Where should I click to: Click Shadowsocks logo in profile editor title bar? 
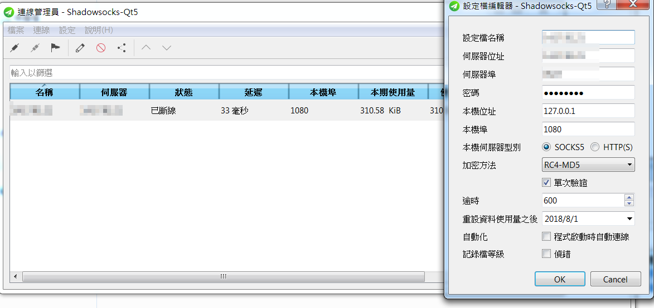coord(454,6)
